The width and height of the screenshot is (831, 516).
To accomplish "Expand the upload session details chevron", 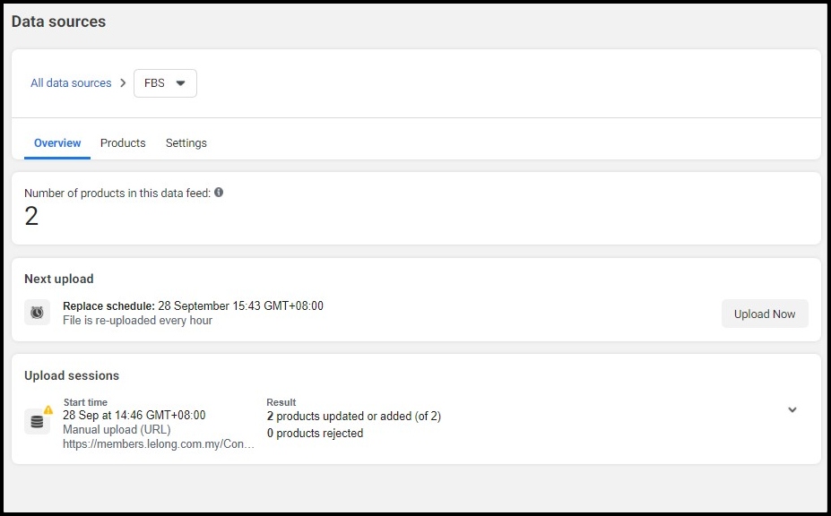I will 792,409.
